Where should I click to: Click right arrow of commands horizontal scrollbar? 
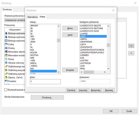point(105,72)
